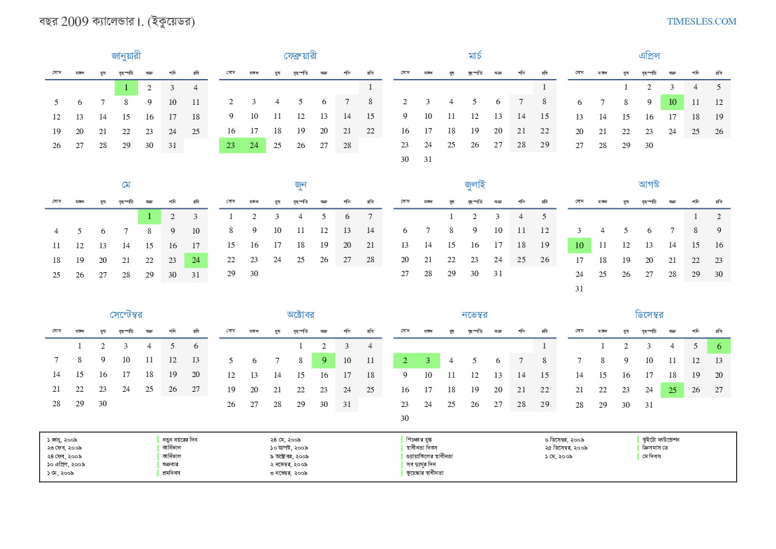The width and height of the screenshot is (776, 549).
Task: Select highlighted August 10 date
Action: pos(579,246)
